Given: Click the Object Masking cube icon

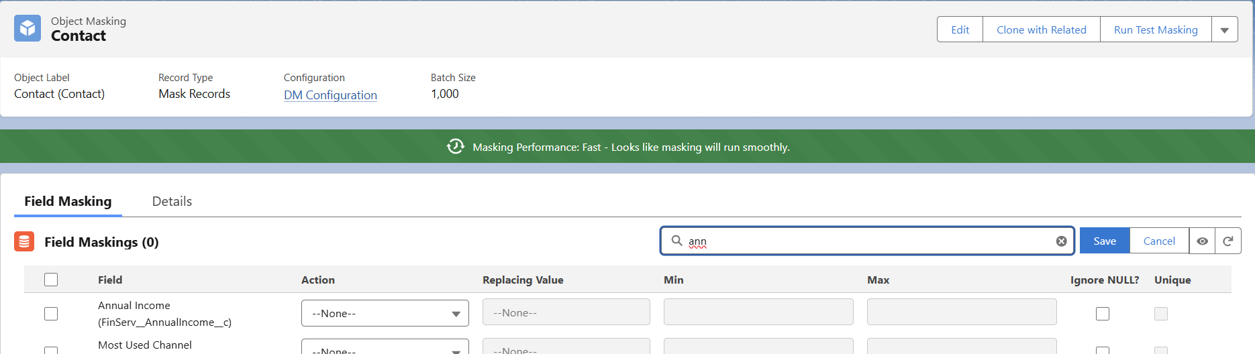Looking at the screenshot, I should click(28, 28).
